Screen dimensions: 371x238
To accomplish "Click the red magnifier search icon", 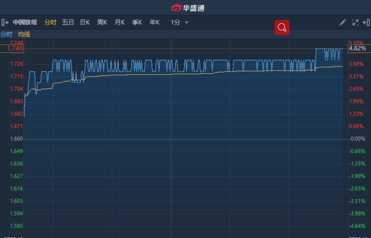I will tap(282, 27).
